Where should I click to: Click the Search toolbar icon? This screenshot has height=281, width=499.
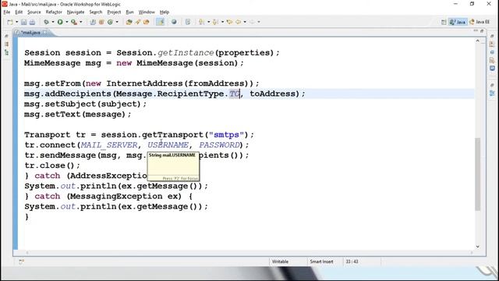(147, 22)
